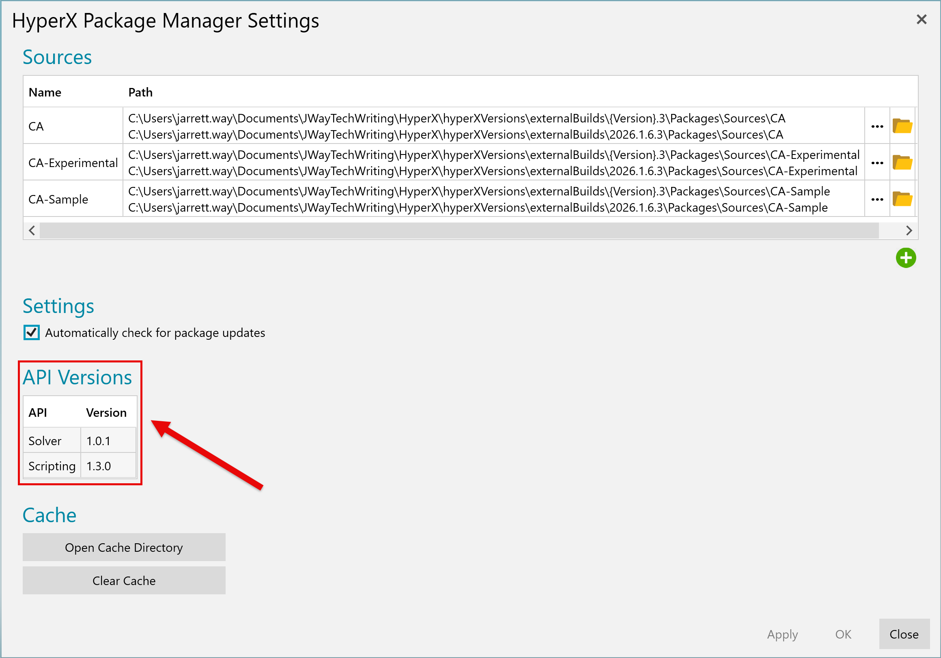This screenshot has height=658, width=941.
Task: Click the Version column header
Action: tap(106, 412)
